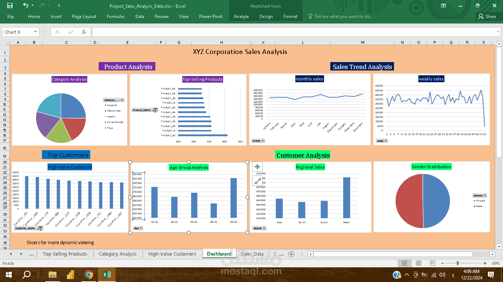Switch to the PivotChart Design tab
Viewport: 503px width, 282px height.
(266, 17)
